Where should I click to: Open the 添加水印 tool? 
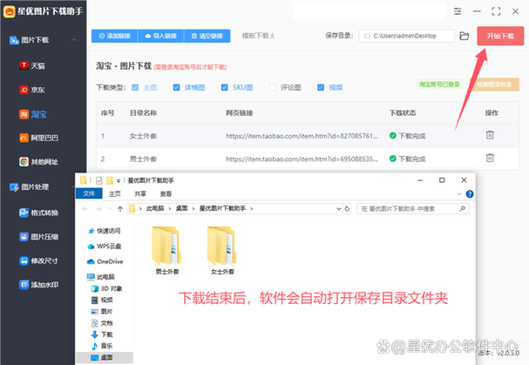coord(39,285)
